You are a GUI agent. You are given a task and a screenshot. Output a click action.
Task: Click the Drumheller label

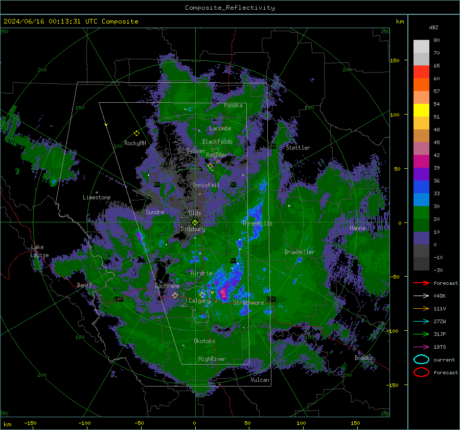click(300, 252)
